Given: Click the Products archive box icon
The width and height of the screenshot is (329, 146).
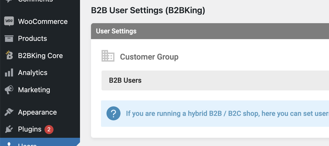Looking at the screenshot, I should pyautogui.click(x=9, y=39).
